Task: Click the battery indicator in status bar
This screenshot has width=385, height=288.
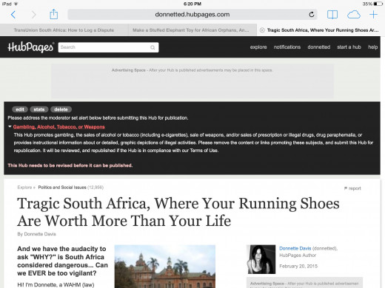Action: 378,4
